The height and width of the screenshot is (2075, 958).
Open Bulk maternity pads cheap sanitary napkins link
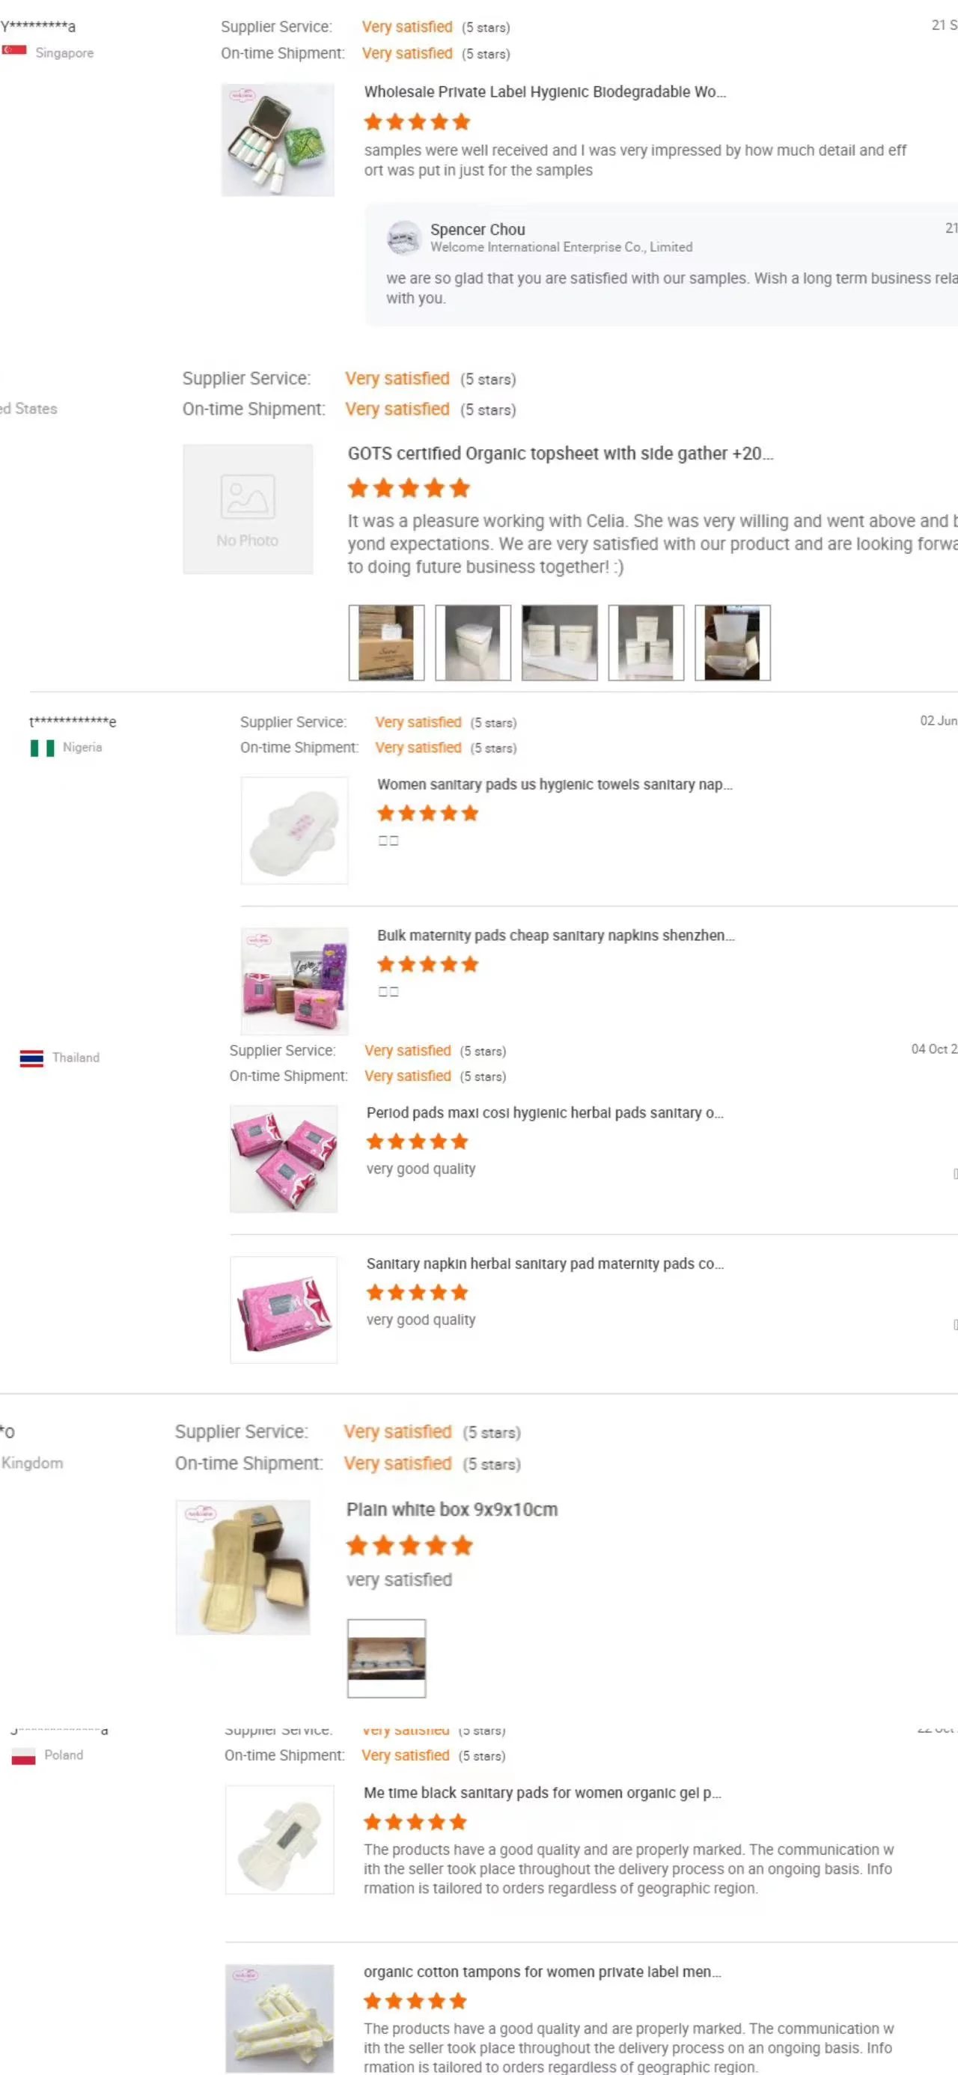point(555,935)
